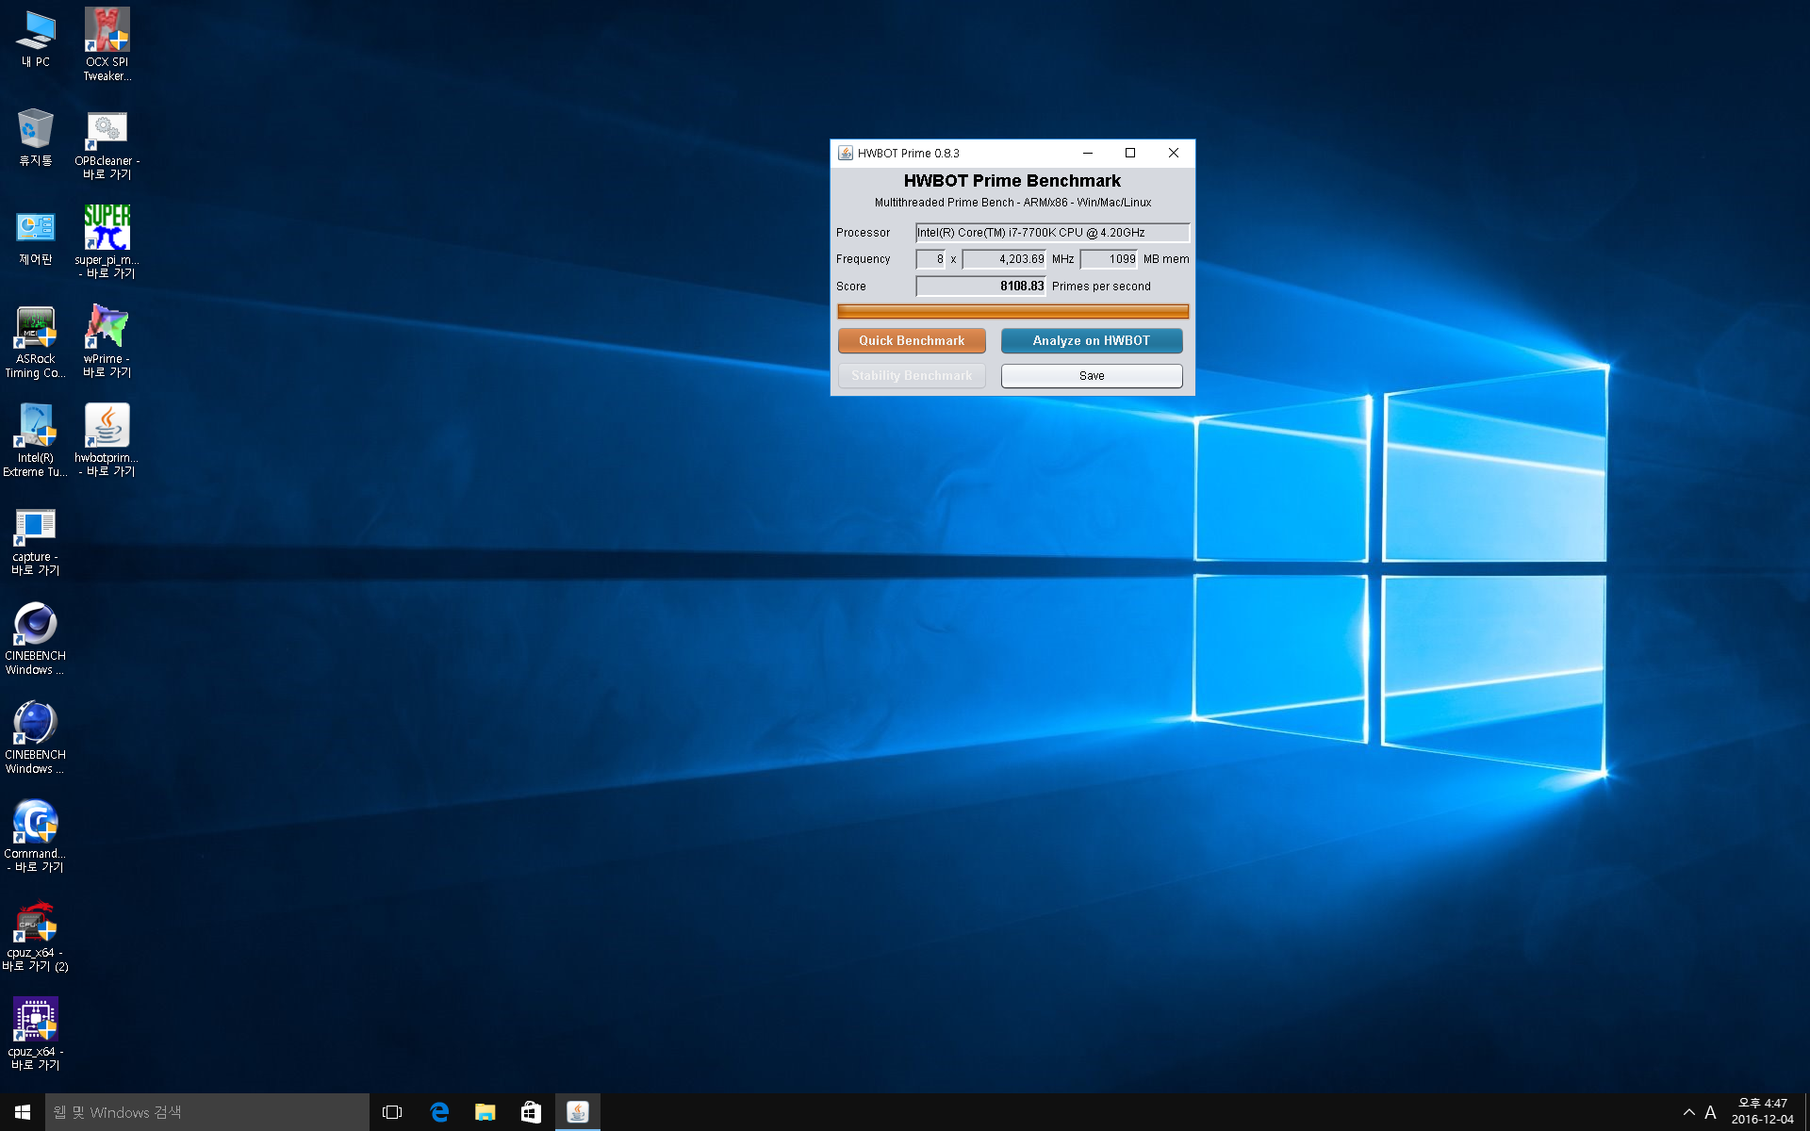
Task: Switch the IME input mode indicator A
Action: click(1710, 1112)
